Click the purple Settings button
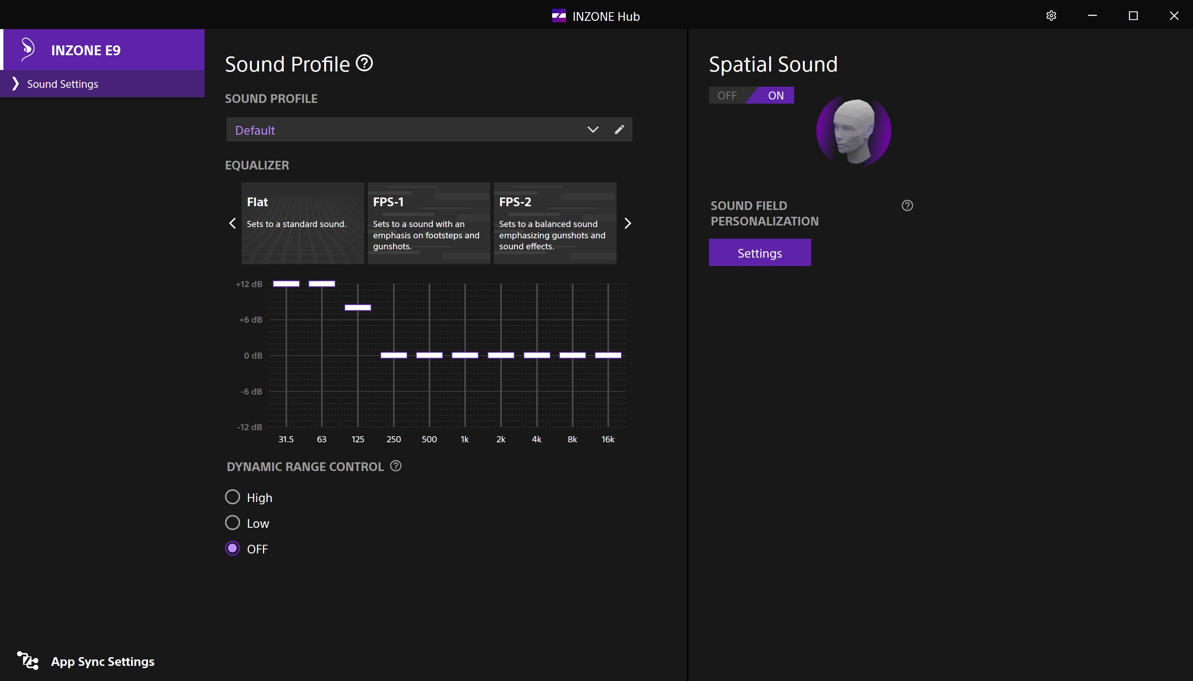 [759, 253]
